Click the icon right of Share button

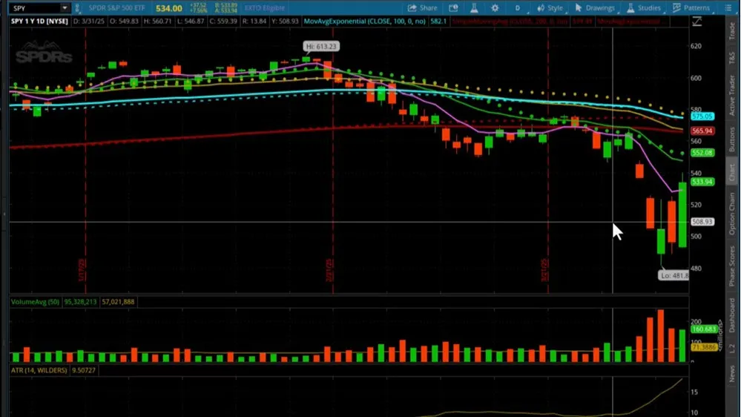(x=453, y=8)
